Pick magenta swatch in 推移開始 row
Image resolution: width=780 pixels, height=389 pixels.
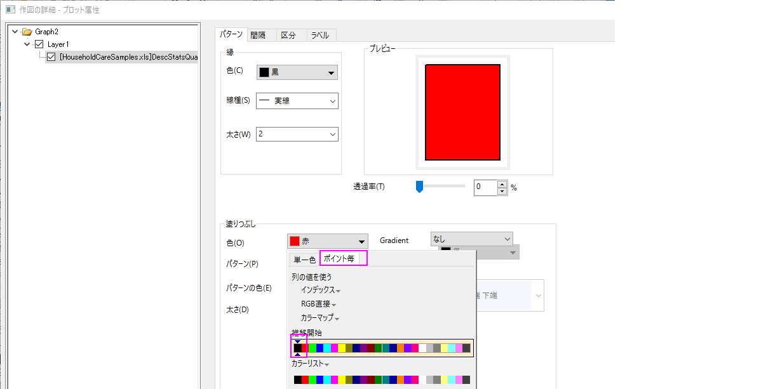[334, 348]
